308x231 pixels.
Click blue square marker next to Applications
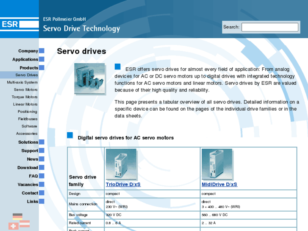coord(42,59)
